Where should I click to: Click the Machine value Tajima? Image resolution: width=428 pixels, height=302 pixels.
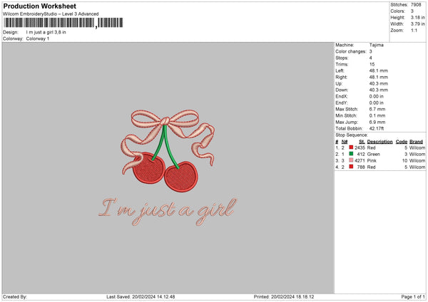pyautogui.click(x=377, y=45)
